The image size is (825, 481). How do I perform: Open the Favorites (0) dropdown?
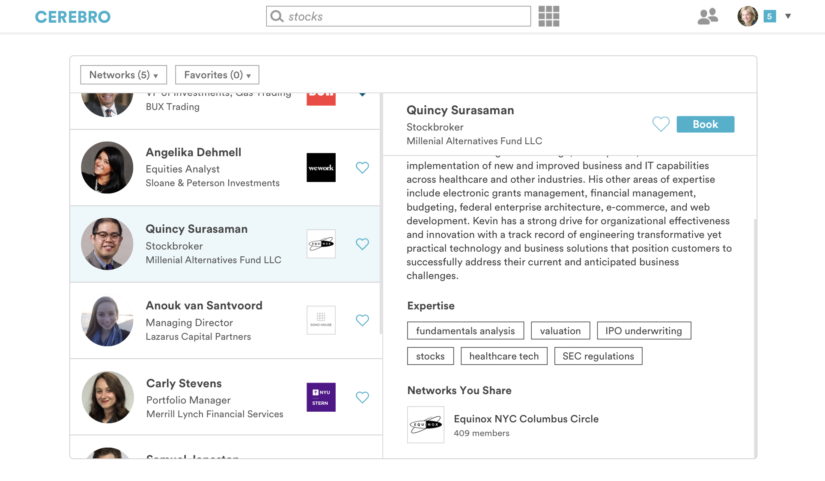coord(217,75)
